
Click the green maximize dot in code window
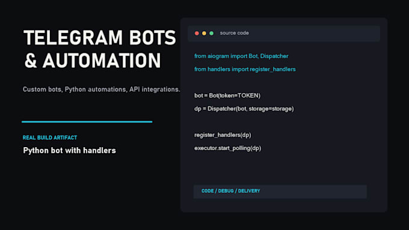[x=212, y=33]
